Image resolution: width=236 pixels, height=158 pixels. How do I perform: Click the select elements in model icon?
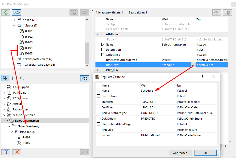coord(74,12)
